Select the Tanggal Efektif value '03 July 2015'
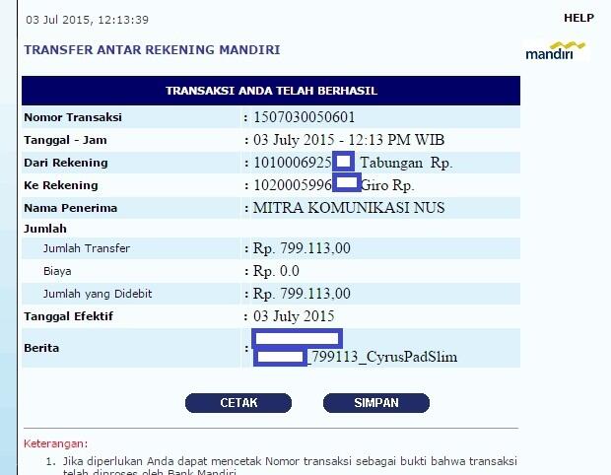The image size is (611, 475). 294,316
